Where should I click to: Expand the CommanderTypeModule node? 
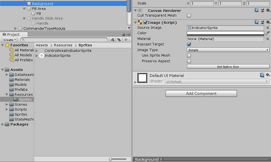pyautogui.click(x=15, y=28)
